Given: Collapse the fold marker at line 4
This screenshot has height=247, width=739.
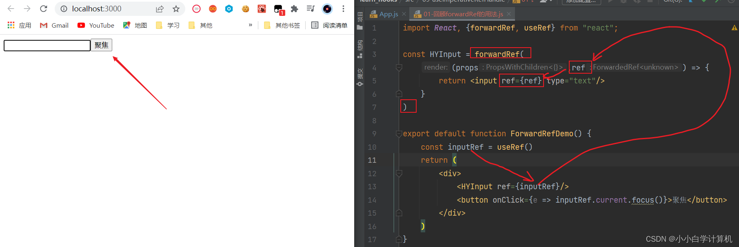Looking at the screenshot, I should (399, 68).
